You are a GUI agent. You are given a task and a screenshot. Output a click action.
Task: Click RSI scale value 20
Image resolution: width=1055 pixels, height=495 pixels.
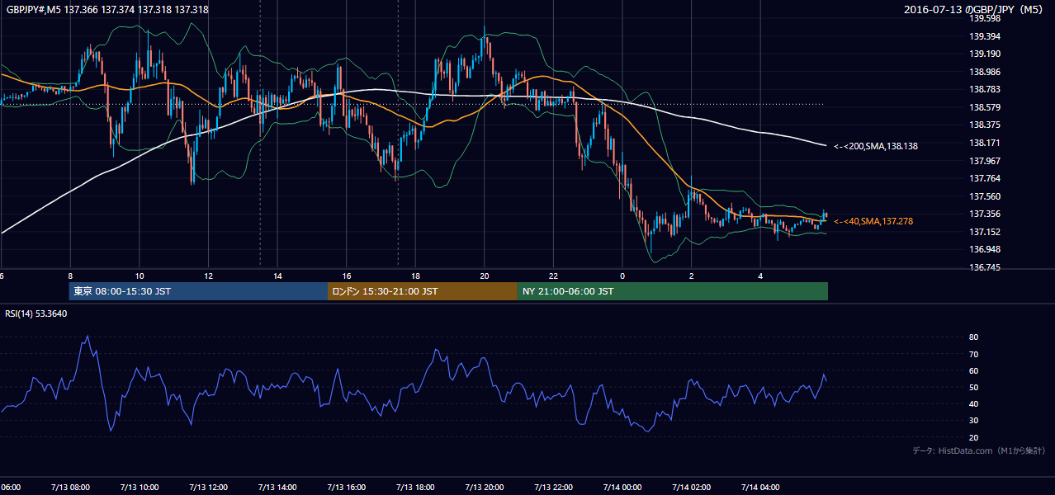click(973, 437)
